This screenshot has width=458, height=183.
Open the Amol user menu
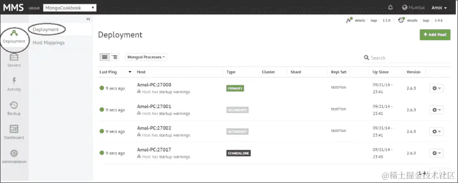tap(439, 8)
